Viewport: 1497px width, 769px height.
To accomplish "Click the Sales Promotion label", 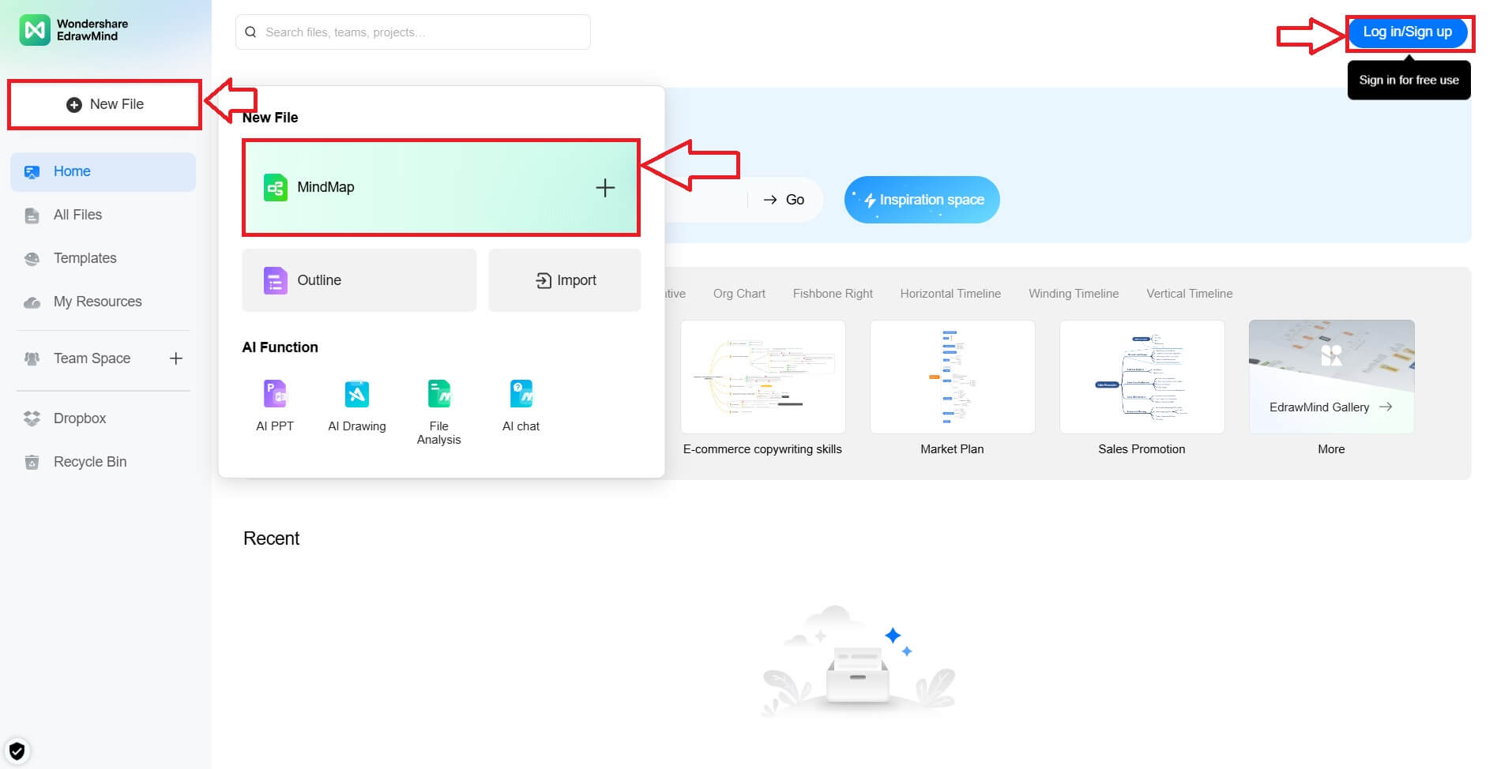I will click(x=1142, y=449).
